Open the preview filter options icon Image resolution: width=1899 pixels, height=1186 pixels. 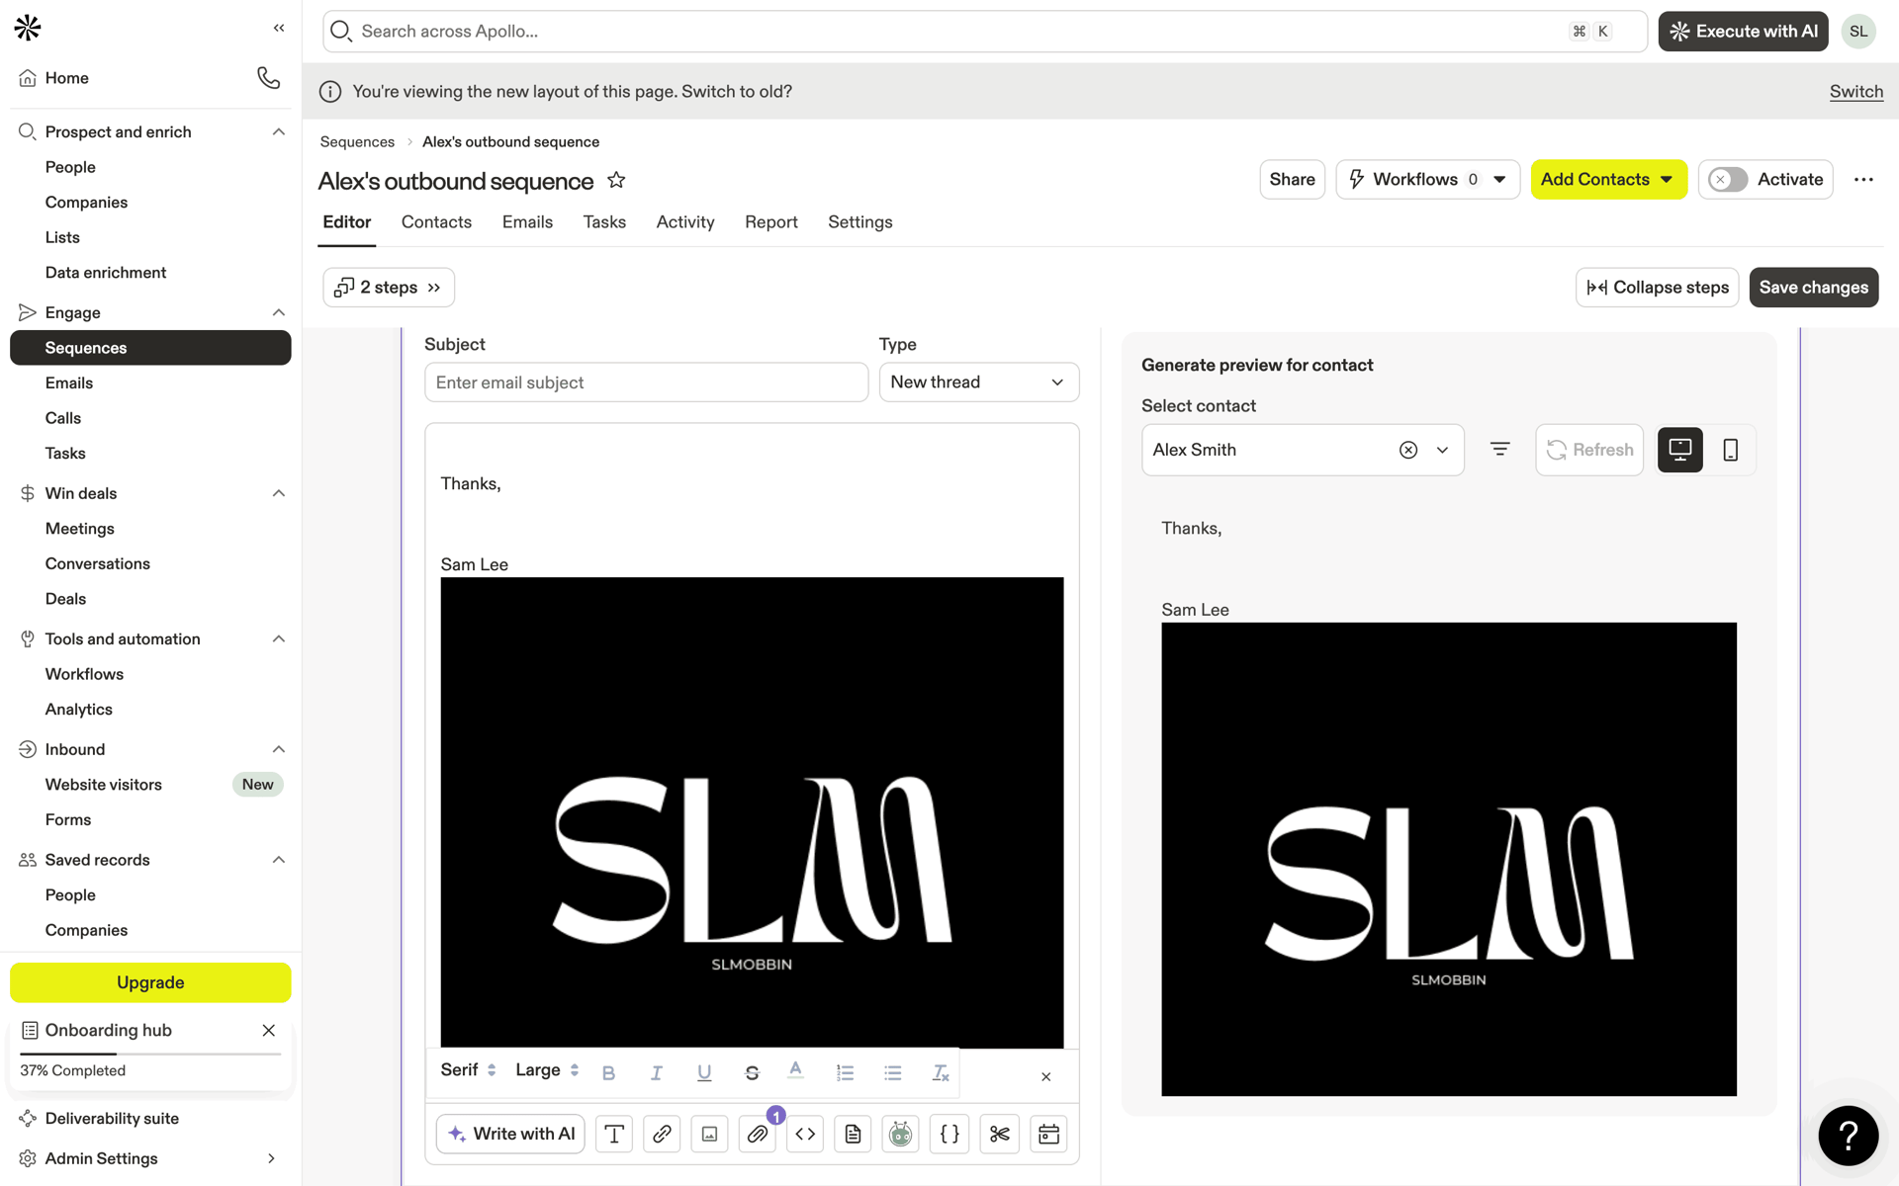[1499, 450]
